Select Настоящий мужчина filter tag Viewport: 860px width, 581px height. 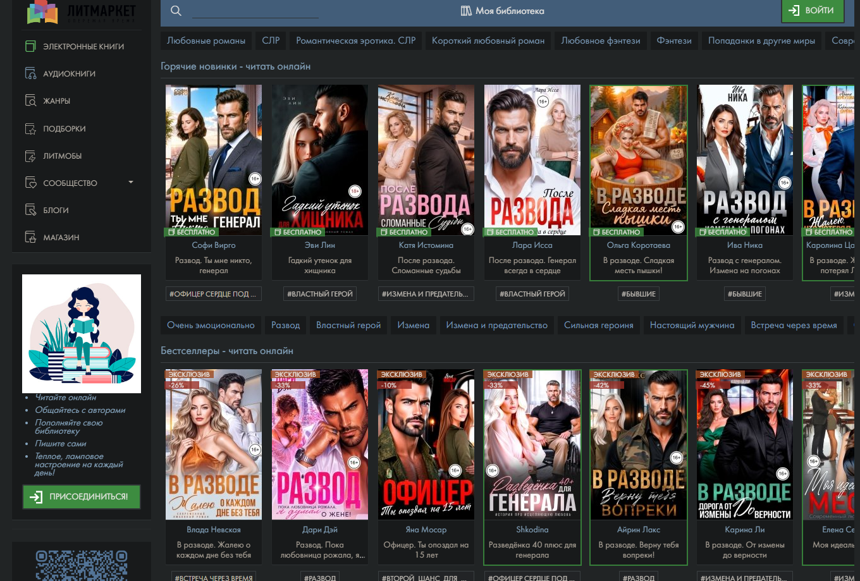[x=692, y=325]
